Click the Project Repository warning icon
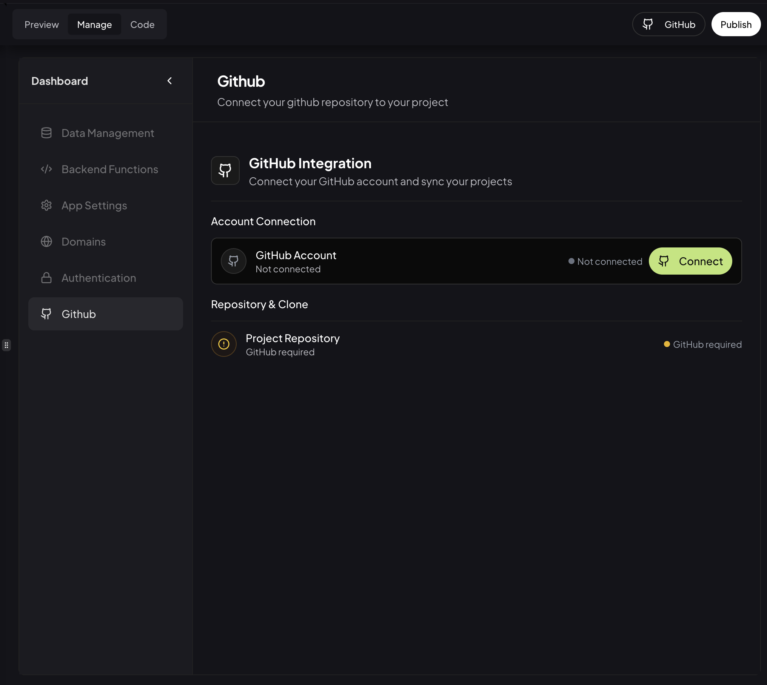 [x=223, y=344]
